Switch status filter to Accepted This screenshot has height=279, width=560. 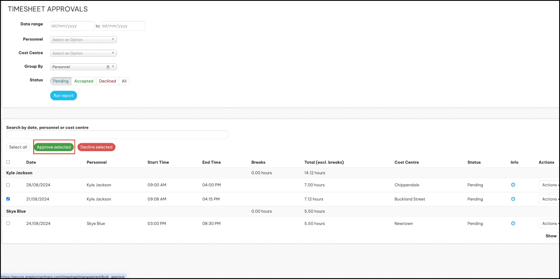[x=84, y=81]
